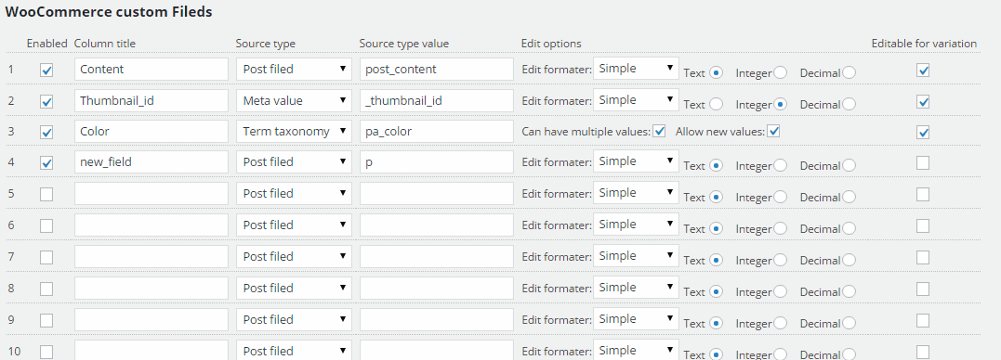Image resolution: width=1001 pixels, height=360 pixels.
Task: Select Text radio in Thumbnail_id row
Action: (x=717, y=104)
